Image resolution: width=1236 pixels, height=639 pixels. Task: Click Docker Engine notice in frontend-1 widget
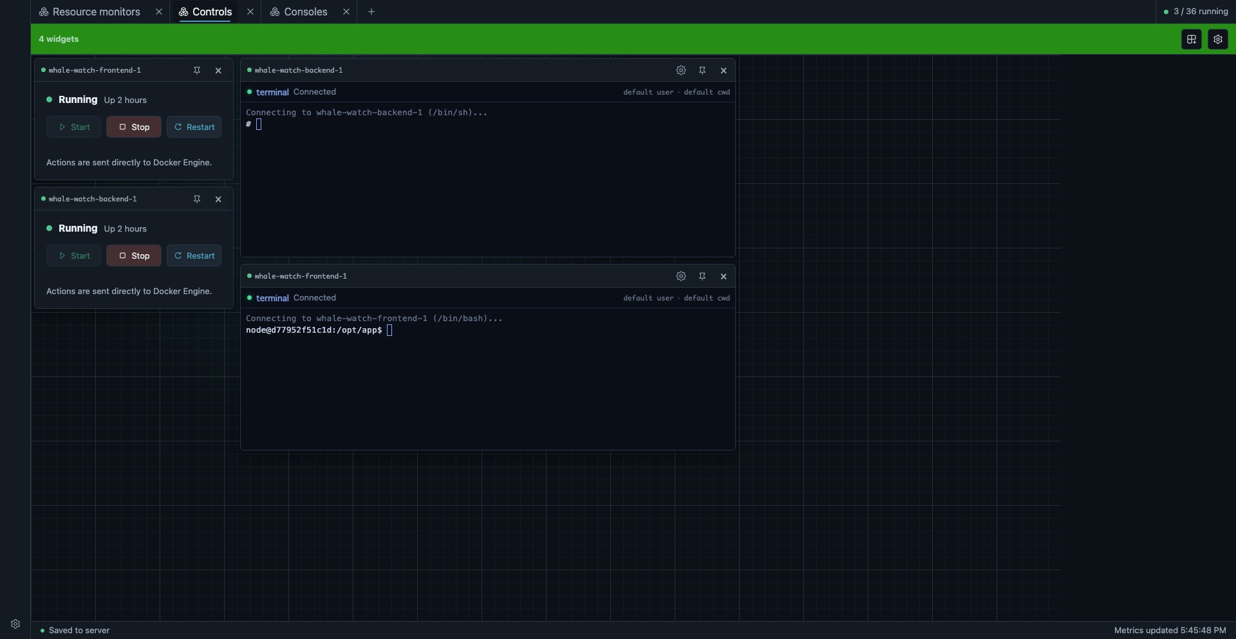129,163
